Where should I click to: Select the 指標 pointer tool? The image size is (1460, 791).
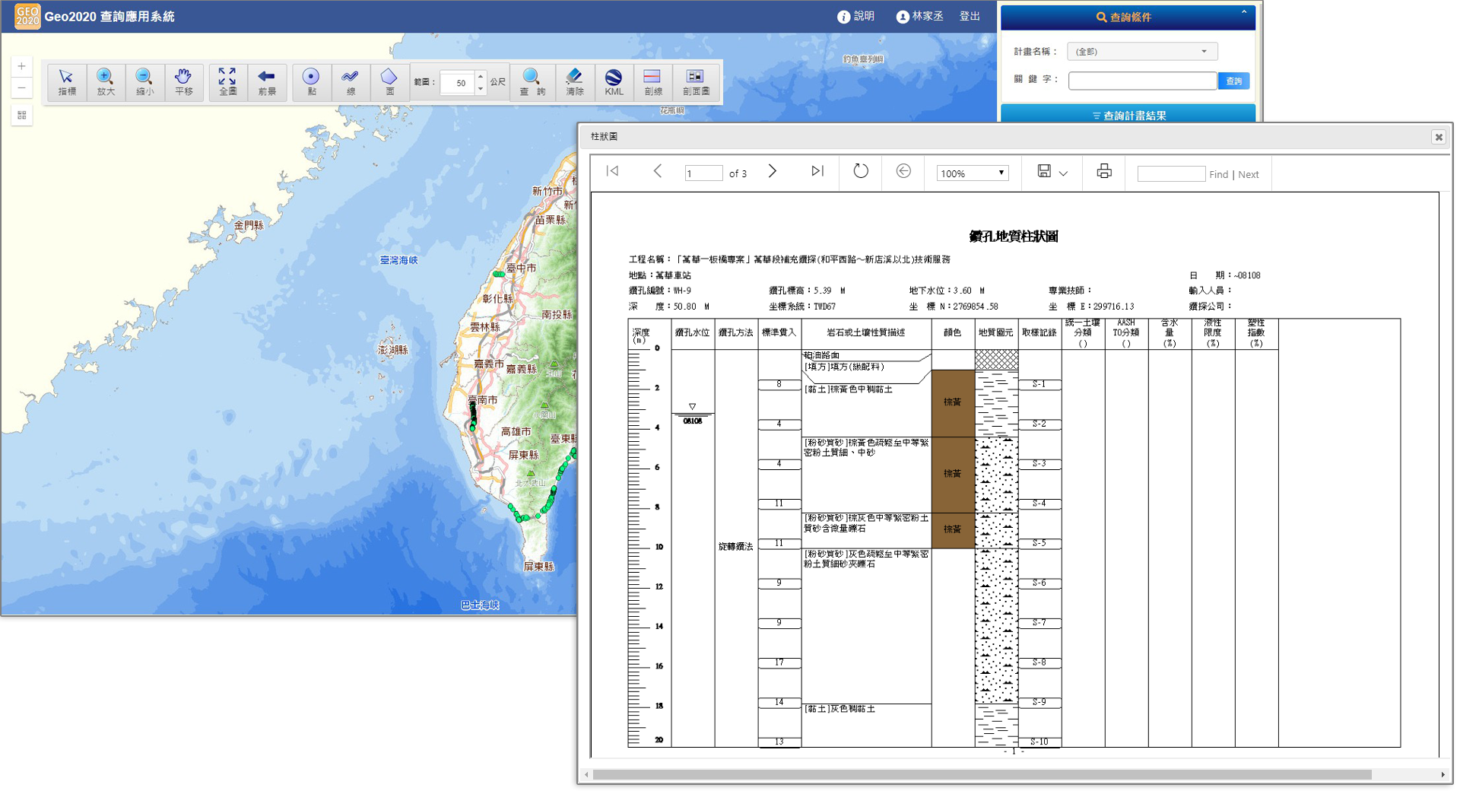pos(67,82)
